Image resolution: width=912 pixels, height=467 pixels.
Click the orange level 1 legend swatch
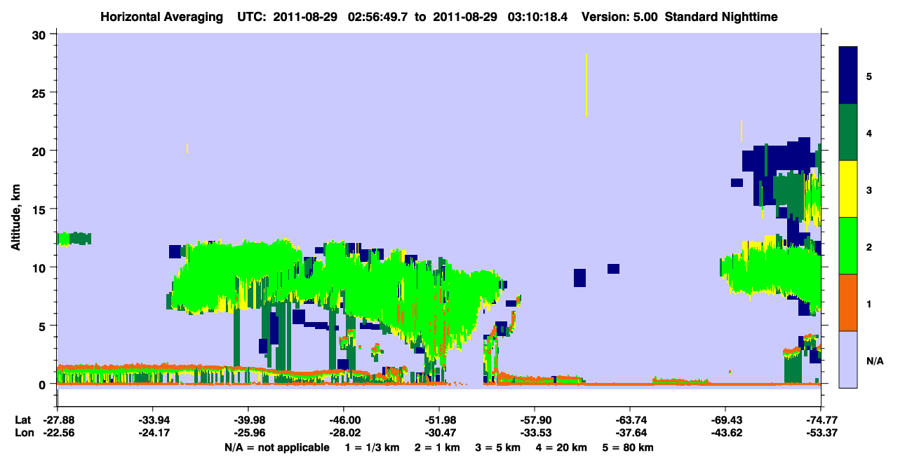848,302
